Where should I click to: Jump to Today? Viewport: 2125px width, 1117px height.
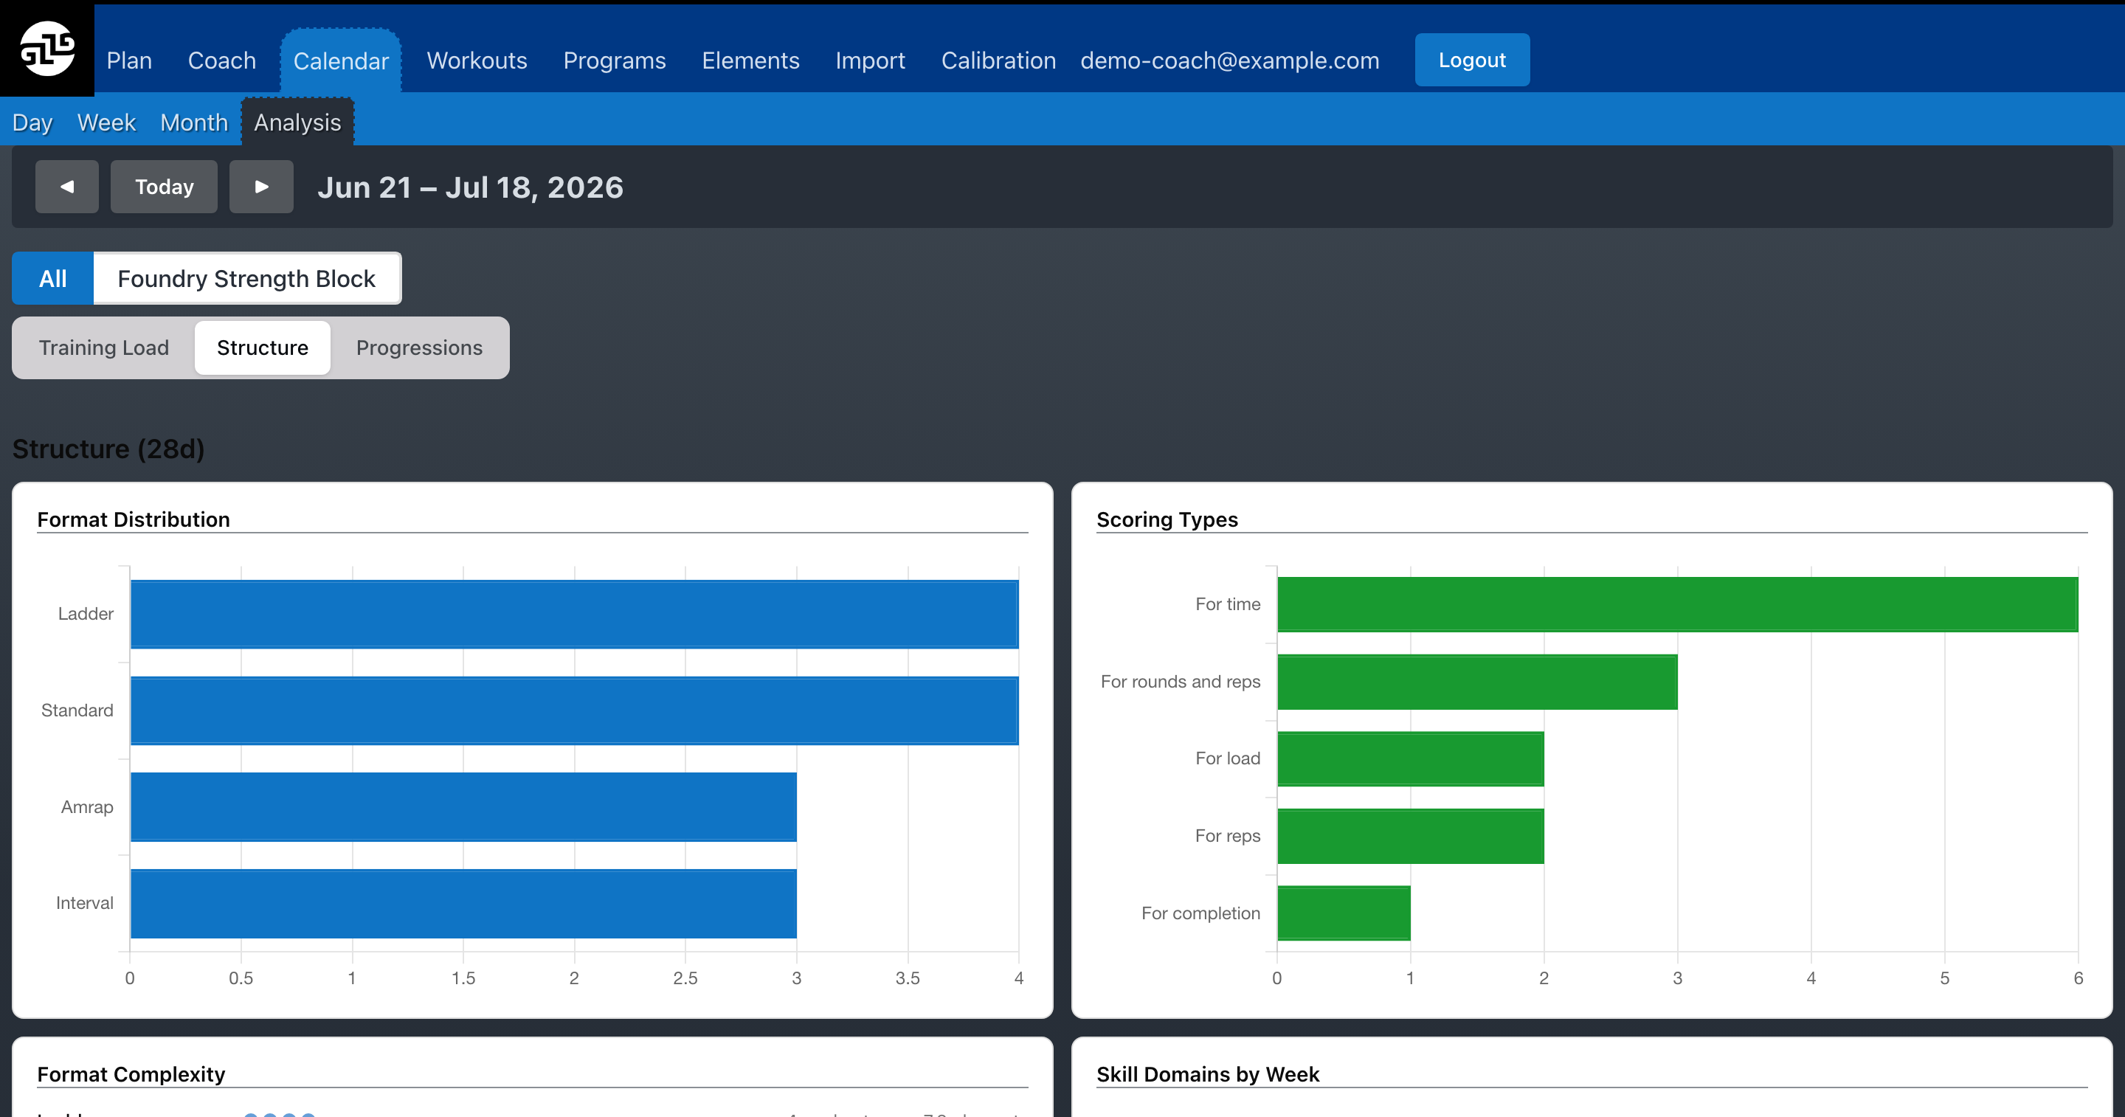(x=164, y=187)
